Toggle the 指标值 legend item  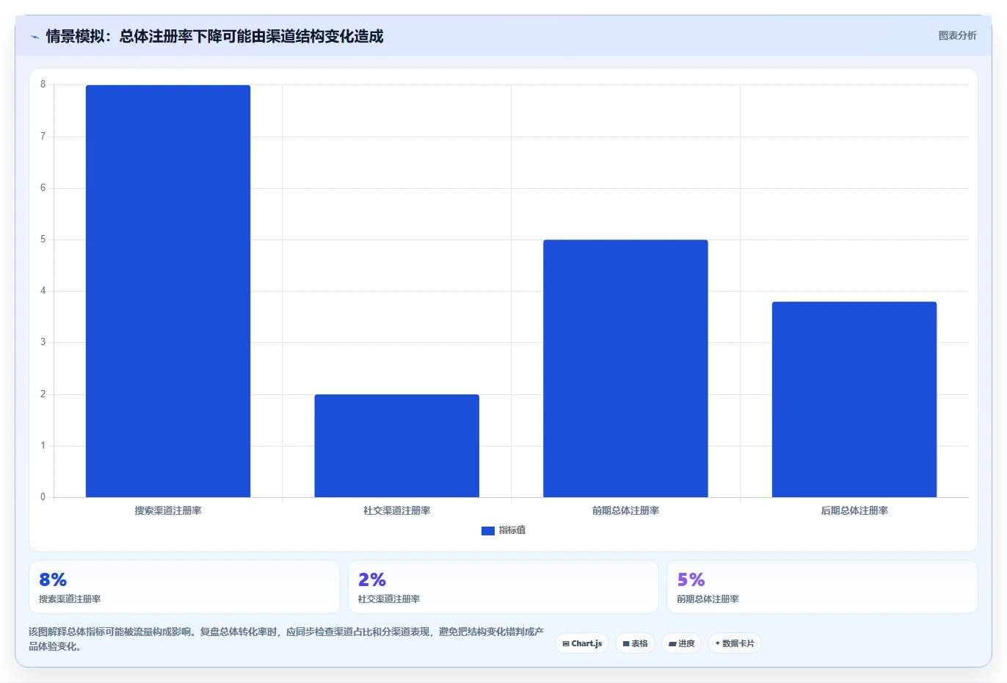pyautogui.click(x=503, y=530)
